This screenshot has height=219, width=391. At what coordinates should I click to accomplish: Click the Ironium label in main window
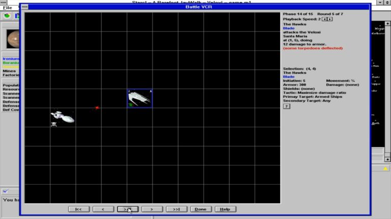(11, 59)
